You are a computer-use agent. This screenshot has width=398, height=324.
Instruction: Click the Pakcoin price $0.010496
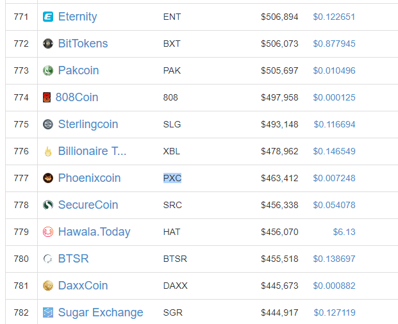[x=334, y=70]
